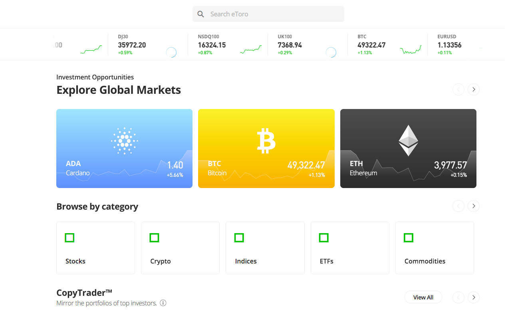Next arrow for Browse by category
Screen dimensions: 506x313
click(x=474, y=206)
